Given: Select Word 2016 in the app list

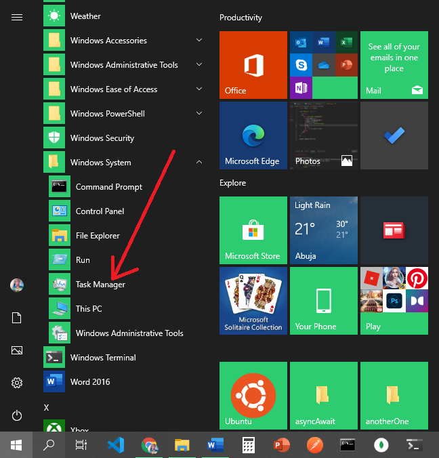Looking at the screenshot, I should point(90,382).
